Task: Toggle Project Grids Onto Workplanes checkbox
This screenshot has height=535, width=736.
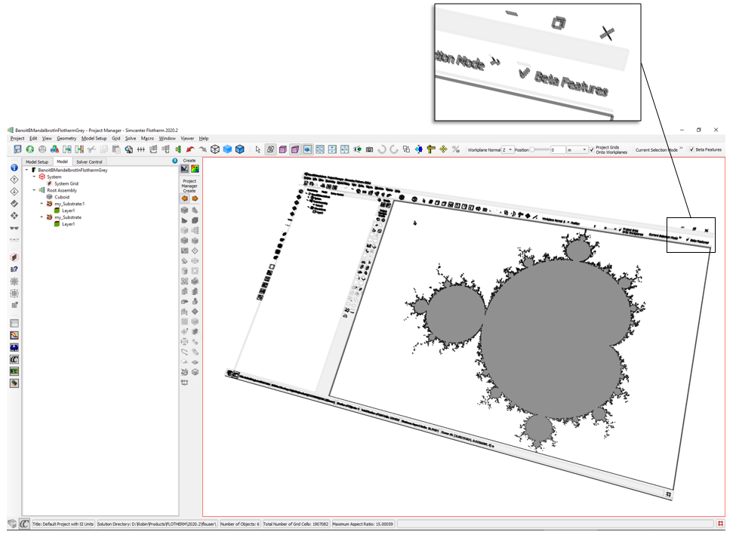Action: [591, 149]
